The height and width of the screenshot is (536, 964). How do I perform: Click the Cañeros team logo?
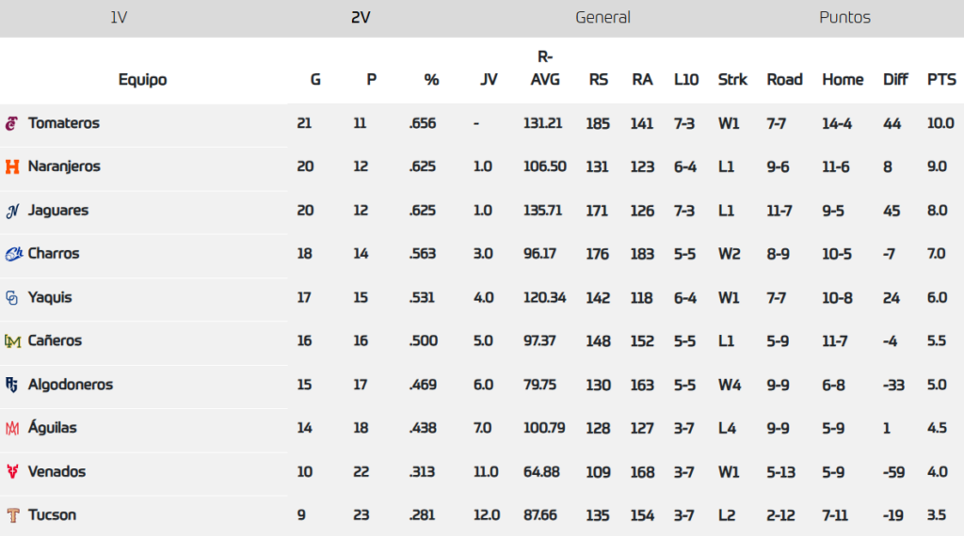click(12, 340)
